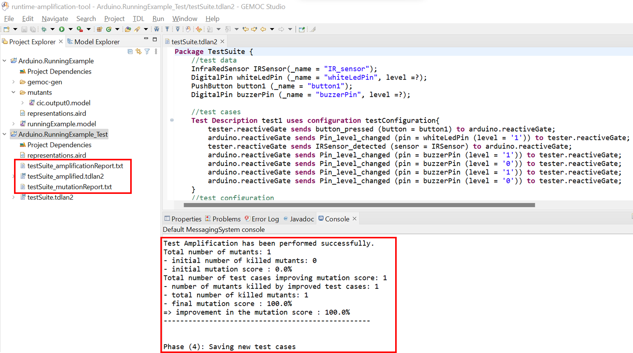This screenshot has width=633, height=353.
Task: Open the Navigate menu
Action: 55,19
